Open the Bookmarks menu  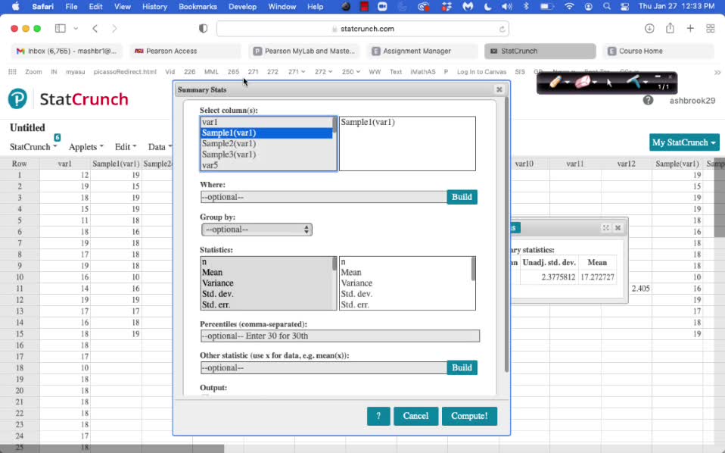198,7
